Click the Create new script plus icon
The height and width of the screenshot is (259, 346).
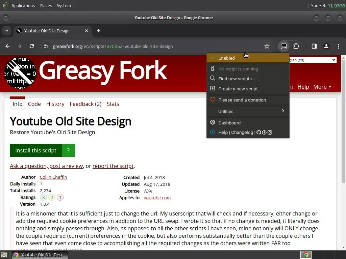213,88
